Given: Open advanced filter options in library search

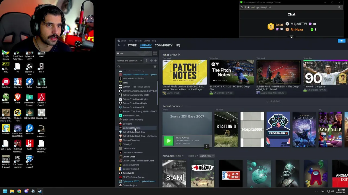Looking at the screenshot, I should [x=155, y=67].
